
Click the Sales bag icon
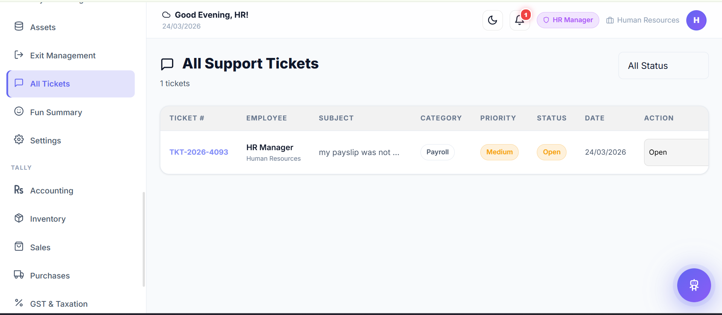tap(19, 247)
